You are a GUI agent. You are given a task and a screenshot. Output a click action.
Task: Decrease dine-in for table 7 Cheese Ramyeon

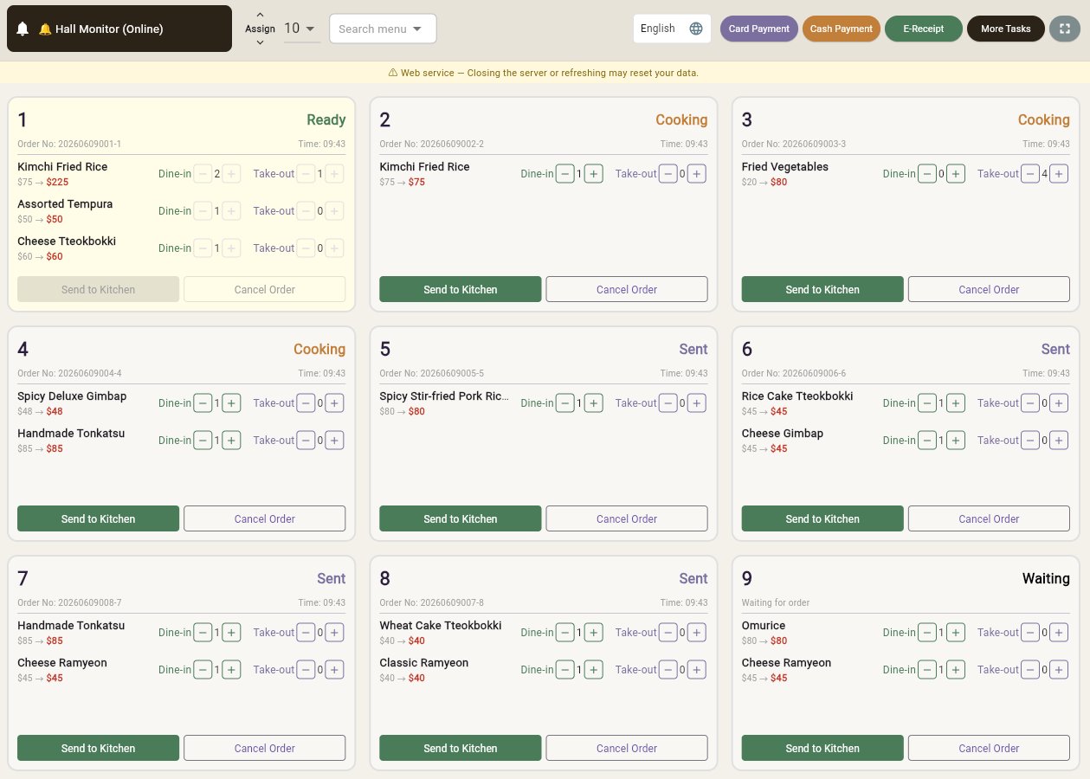[203, 670]
